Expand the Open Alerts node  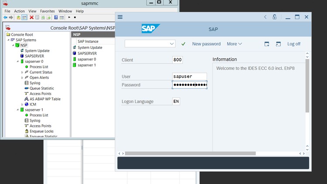click(22, 78)
